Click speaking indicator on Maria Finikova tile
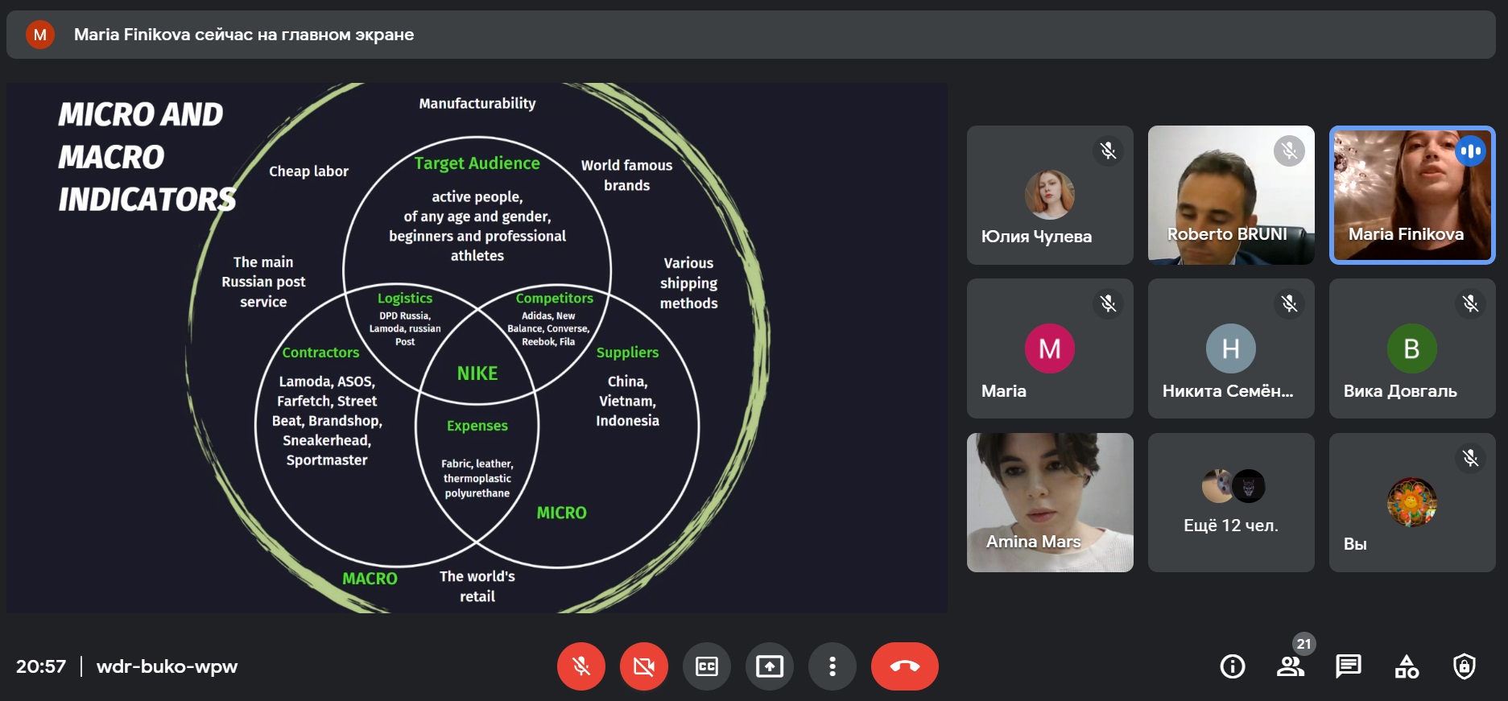This screenshot has height=701, width=1508. (1470, 151)
